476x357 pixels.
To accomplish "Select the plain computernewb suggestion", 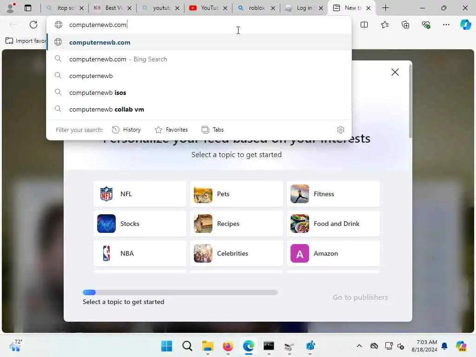I will coord(199,76).
